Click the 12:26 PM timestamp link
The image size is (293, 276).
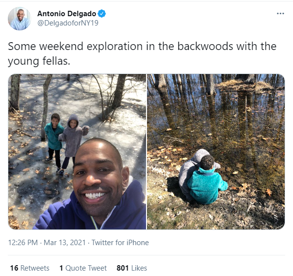[23, 243]
